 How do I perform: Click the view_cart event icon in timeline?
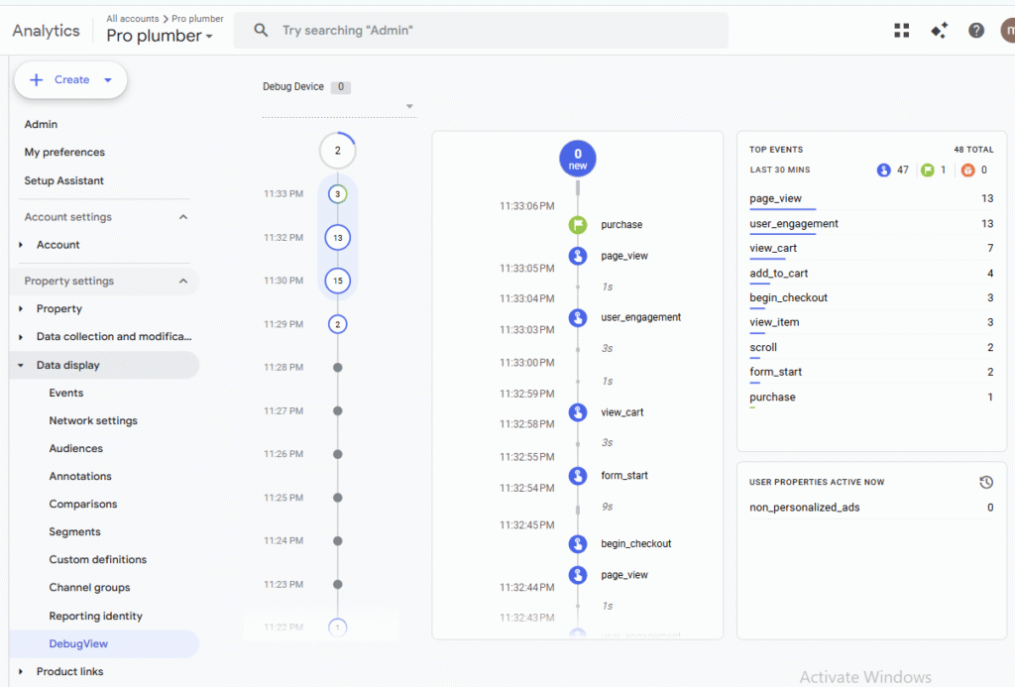pyautogui.click(x=578, y=412)
